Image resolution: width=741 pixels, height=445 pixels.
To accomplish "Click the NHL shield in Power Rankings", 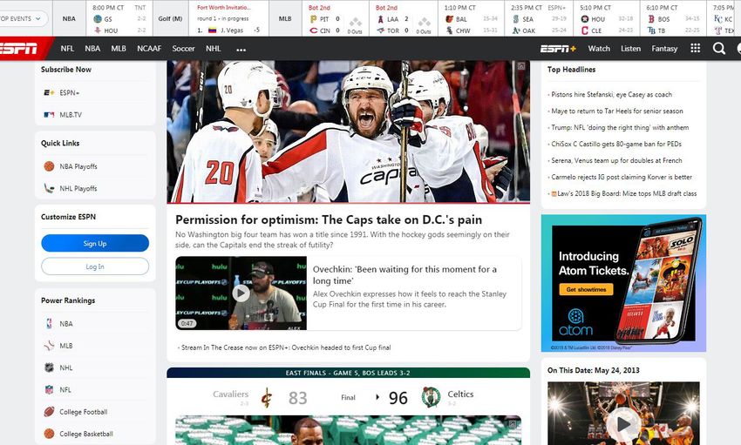I will click(x=49, y=367).
